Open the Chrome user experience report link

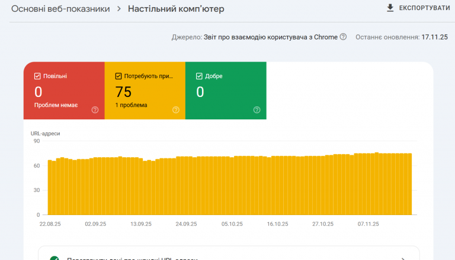(270, 37)
